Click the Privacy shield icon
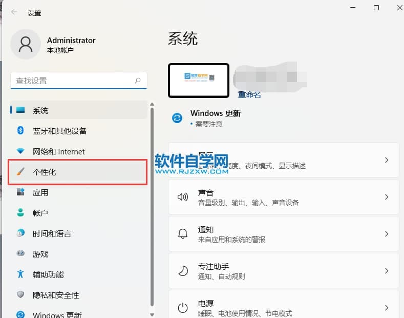The width and height of the screenshot is (404, 318). 20,295
